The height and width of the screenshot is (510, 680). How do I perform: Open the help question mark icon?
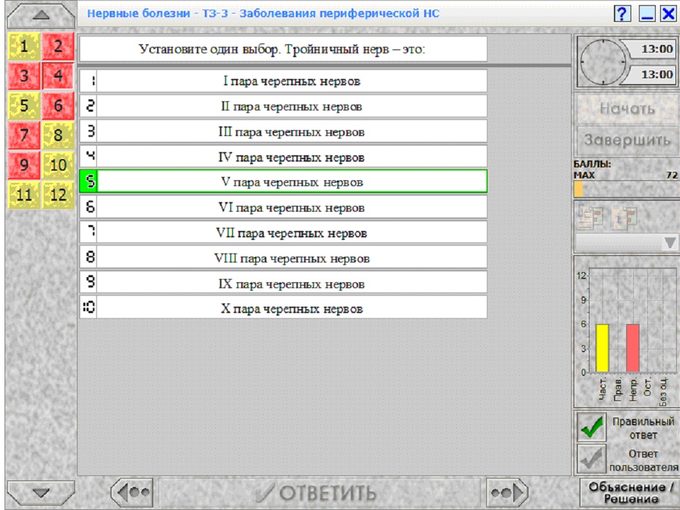623,14
